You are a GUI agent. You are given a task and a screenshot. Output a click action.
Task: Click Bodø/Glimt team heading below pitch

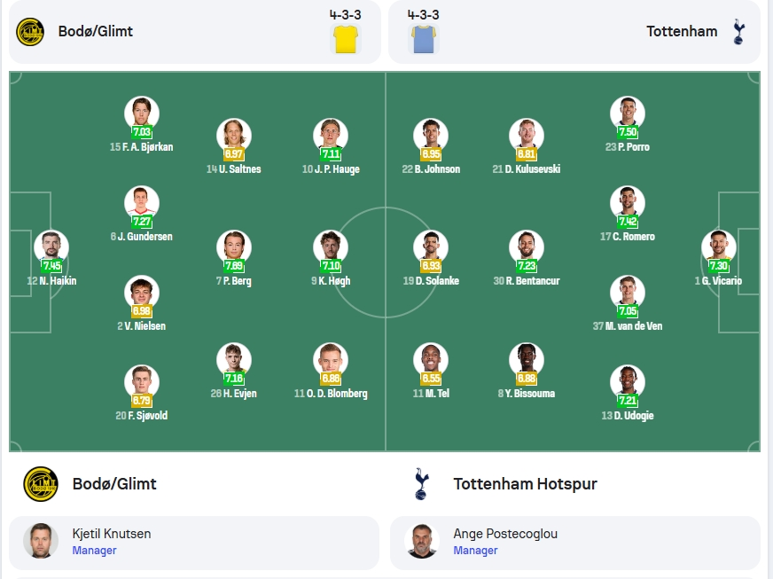tap(114, 484)
